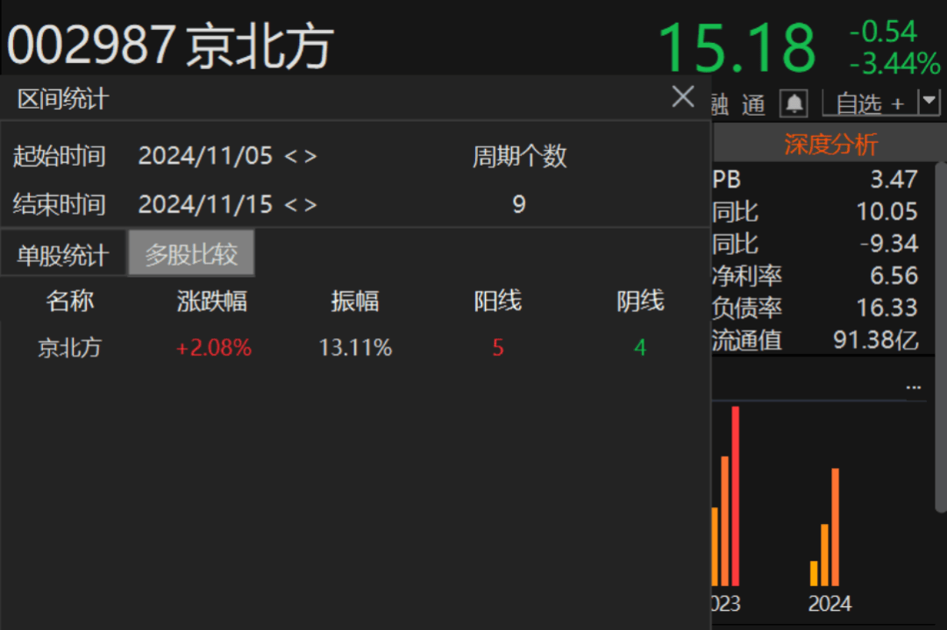Click 周期个数 value 9
This screenshot has height=630, width=947.
pyautogui.click(x=519, y=204)
